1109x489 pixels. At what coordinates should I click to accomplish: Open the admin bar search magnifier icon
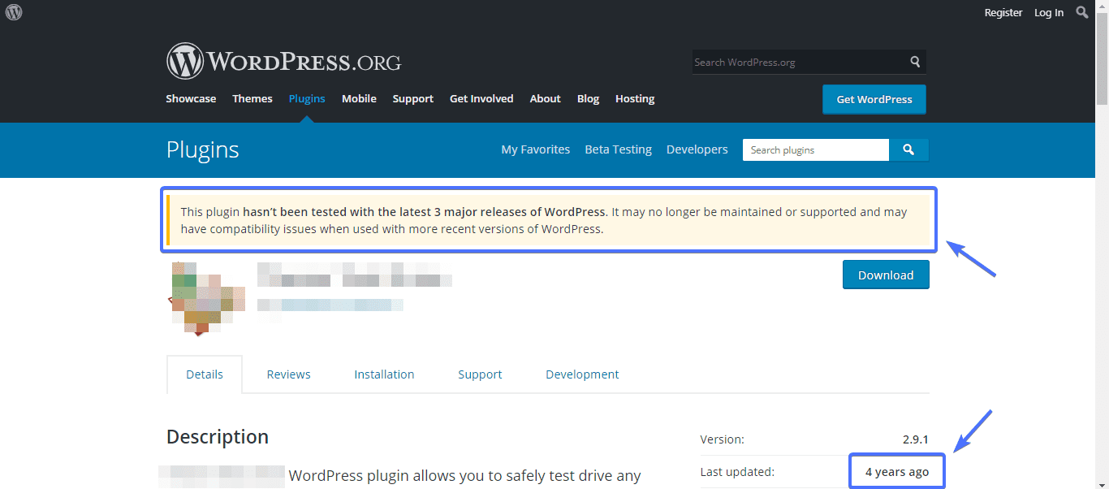[1082, 12]
